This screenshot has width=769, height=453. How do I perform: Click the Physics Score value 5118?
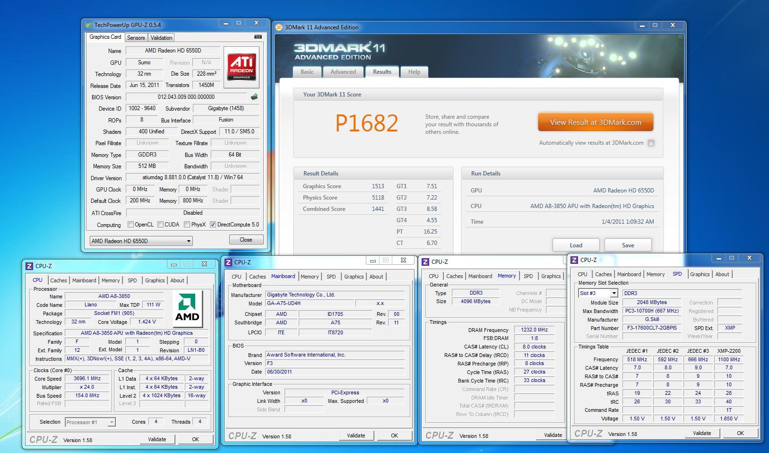click(x=378, y=198)
